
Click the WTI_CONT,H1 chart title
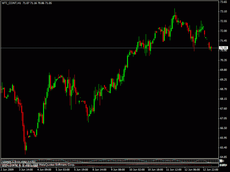tap(11, 3)
